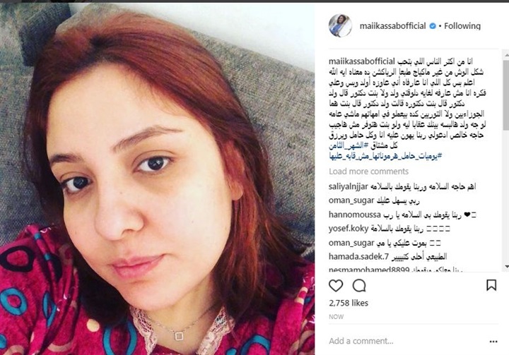Open comments with the speech bubble icon

click(x=359, y=286)
